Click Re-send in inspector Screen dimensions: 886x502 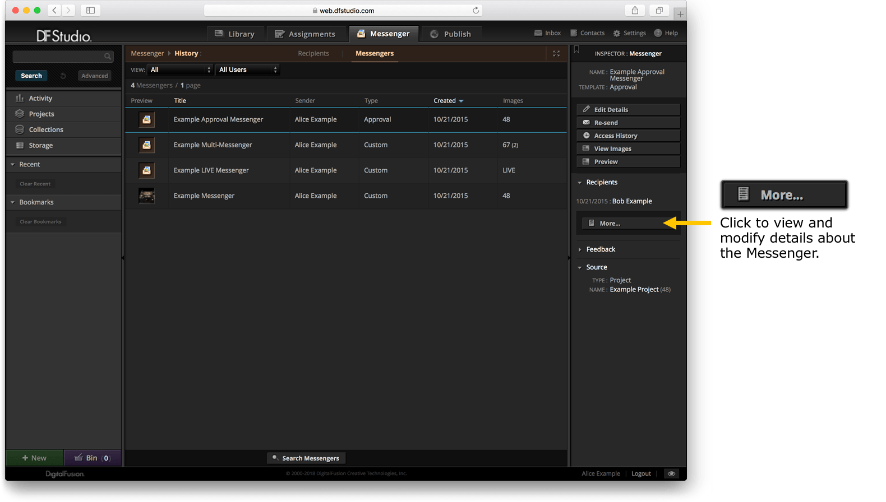(628, 122)
